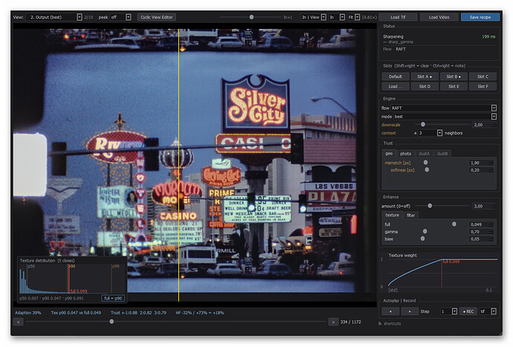Switch to the filter tab
Image resolution: width=513 pixels, height=347 pixels.
pos(410,215)
